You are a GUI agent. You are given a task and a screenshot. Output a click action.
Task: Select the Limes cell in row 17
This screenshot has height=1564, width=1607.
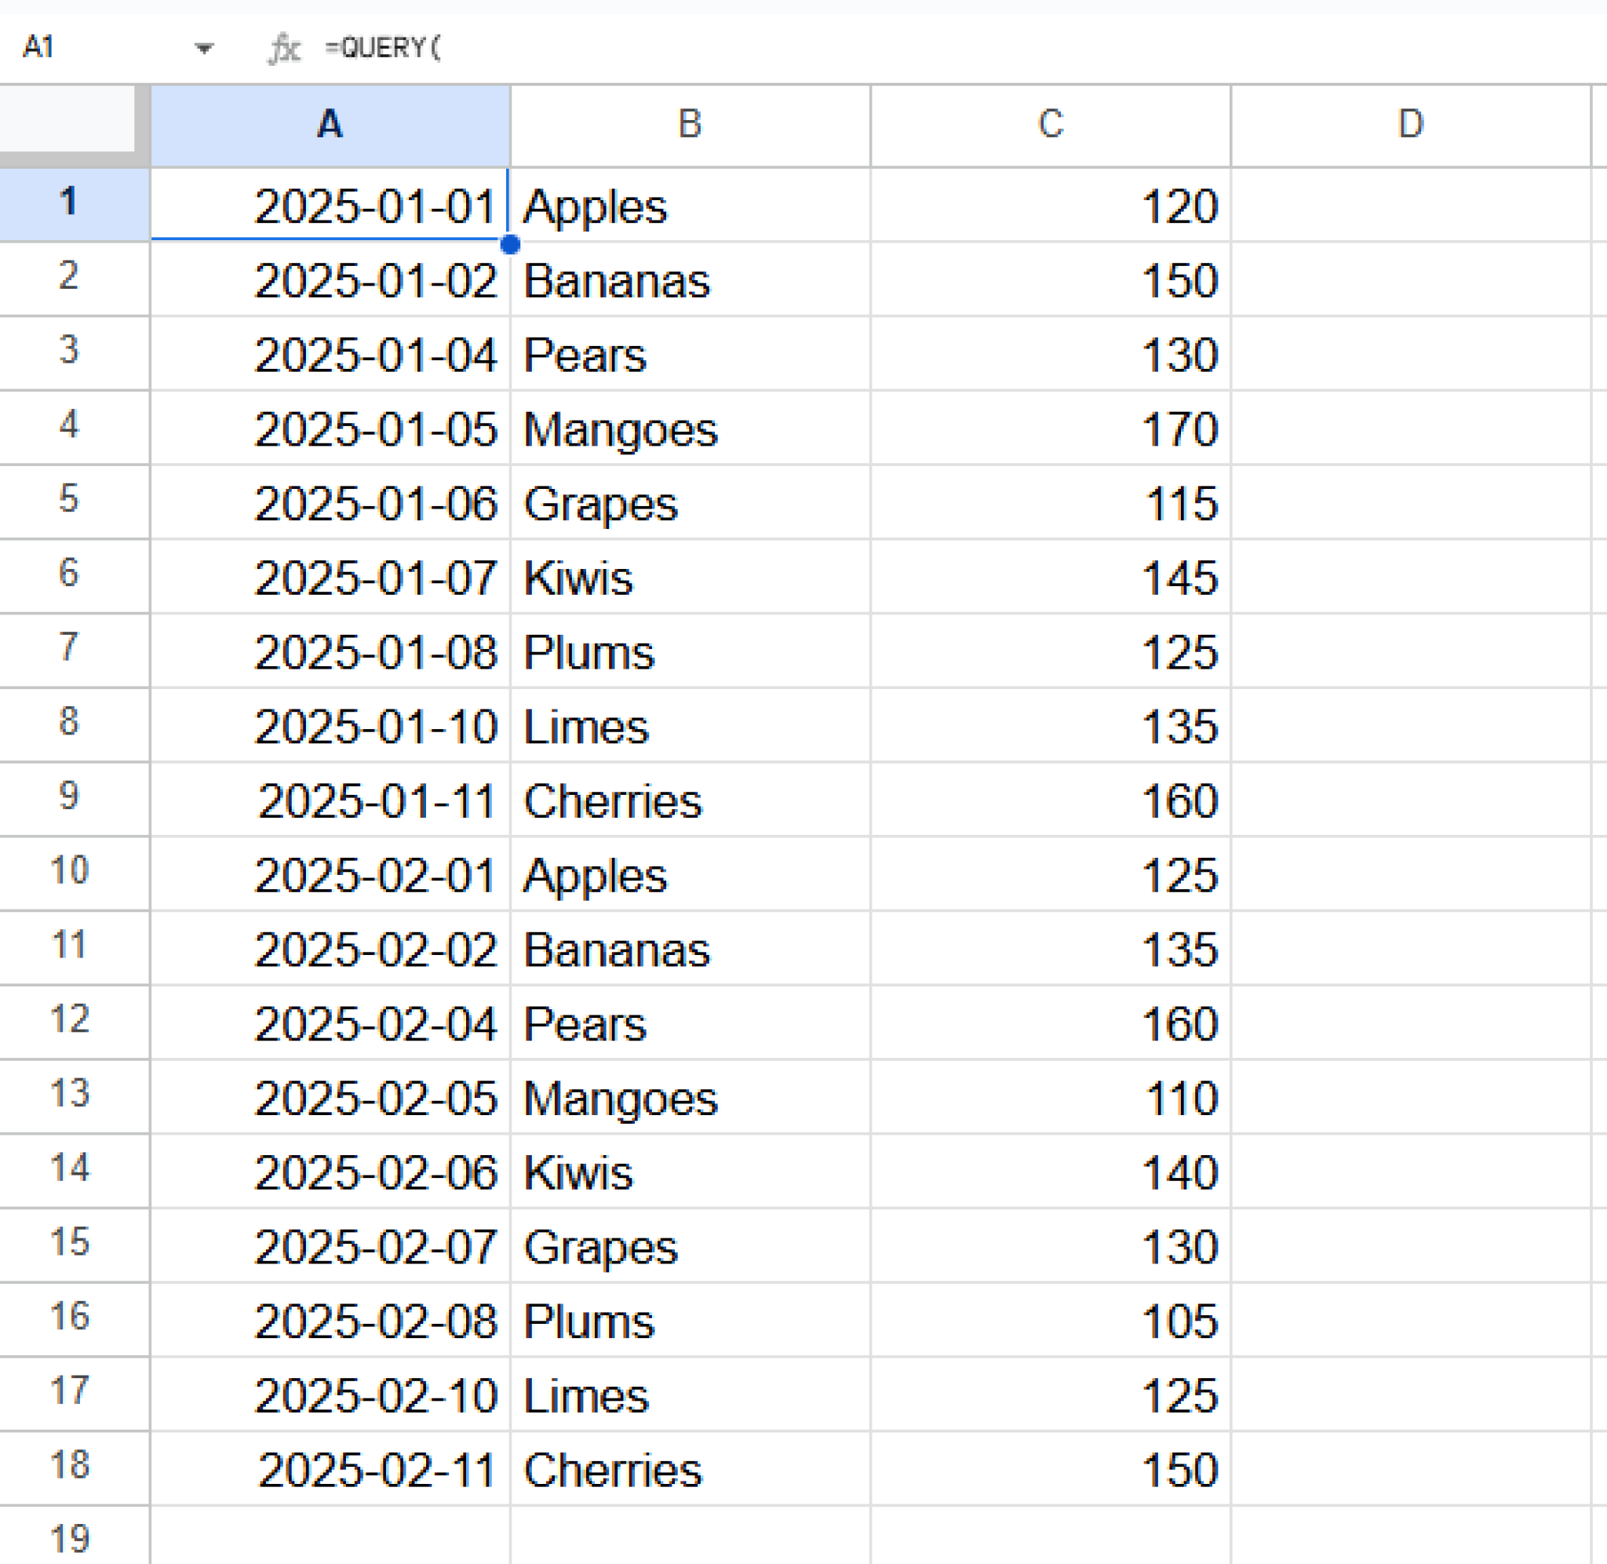pyautogui.click(x=688, y=1394)
